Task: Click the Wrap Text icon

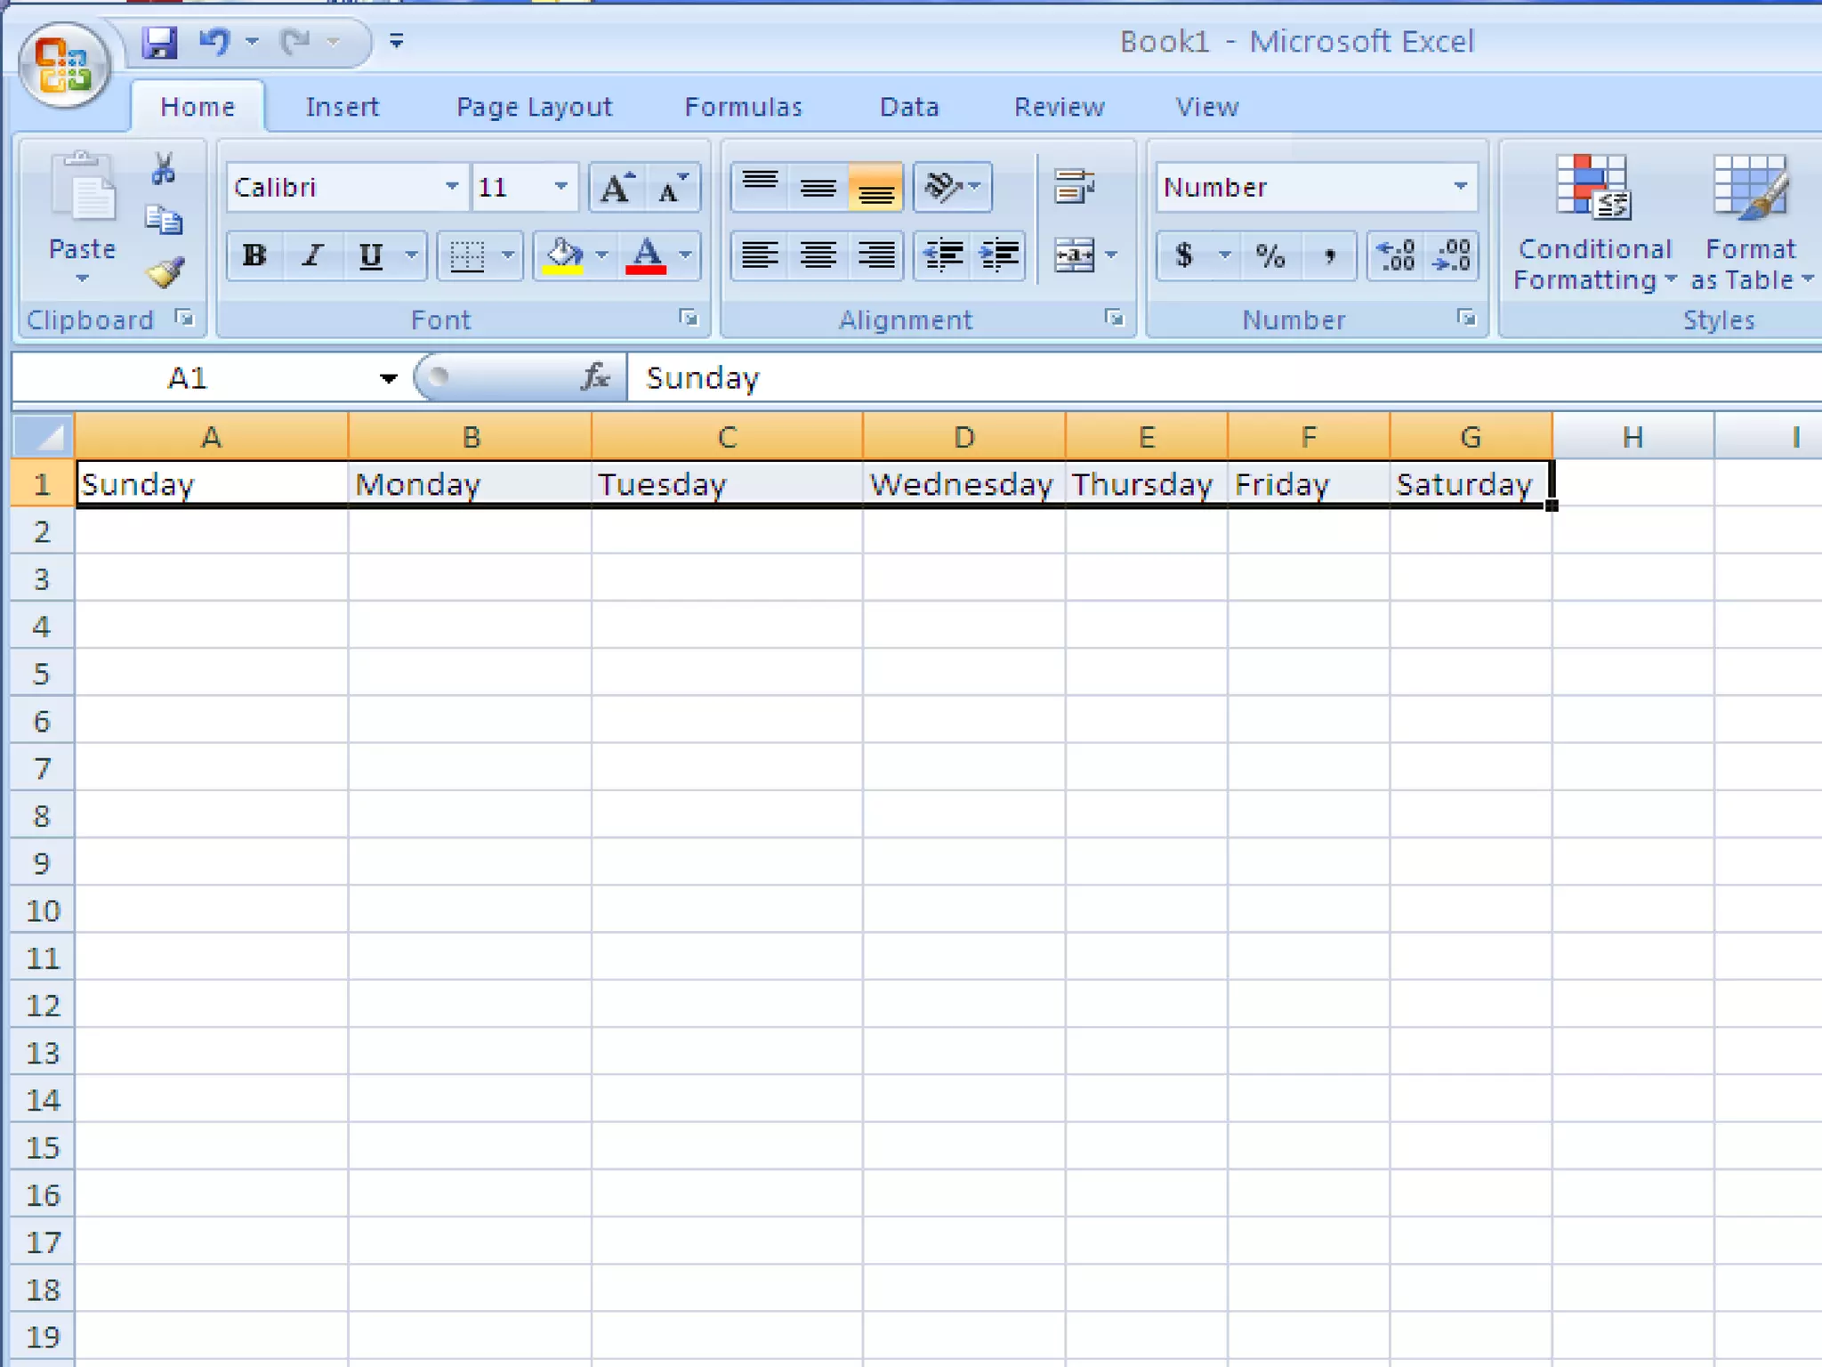Action: click(1074, 187)
